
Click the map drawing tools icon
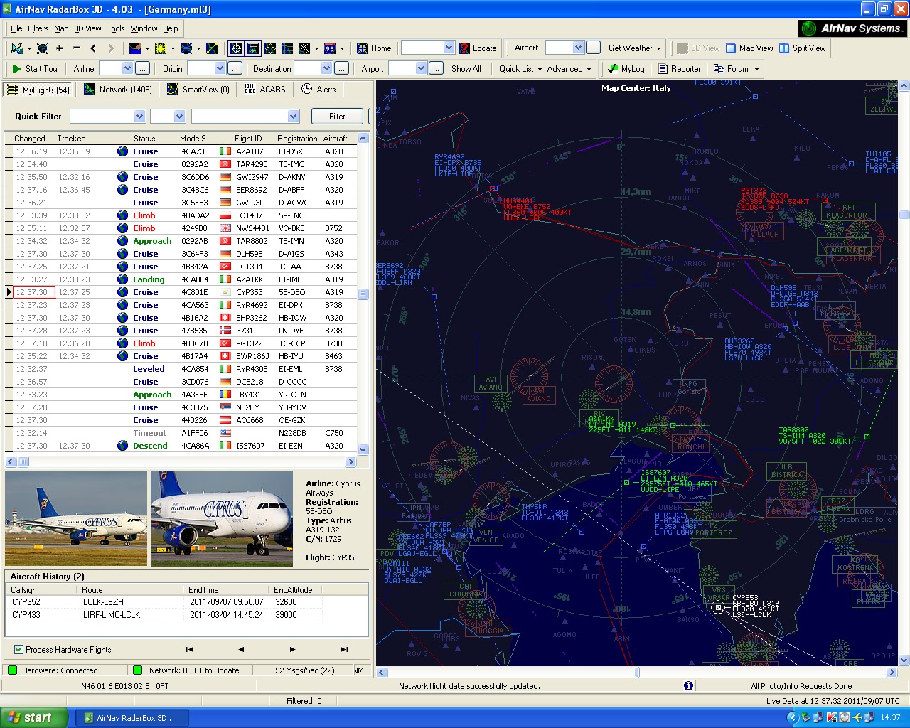pyautogui.click(x=17, y=48)
